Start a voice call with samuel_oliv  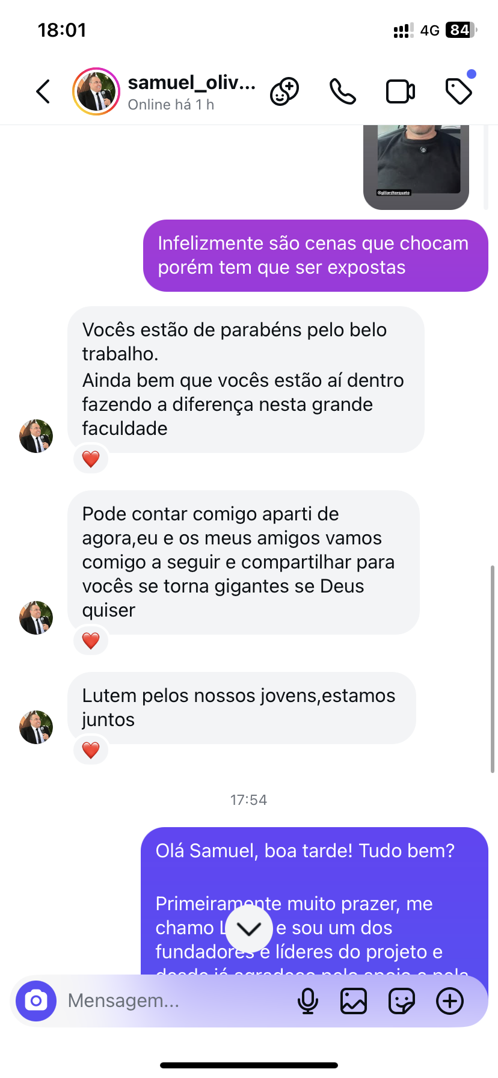pos(343,92)
